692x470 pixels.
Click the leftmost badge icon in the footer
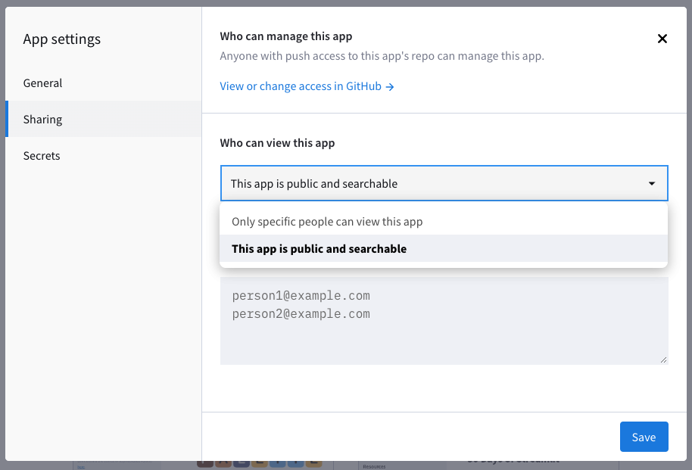pyautogui.click(x=204, y=463)
